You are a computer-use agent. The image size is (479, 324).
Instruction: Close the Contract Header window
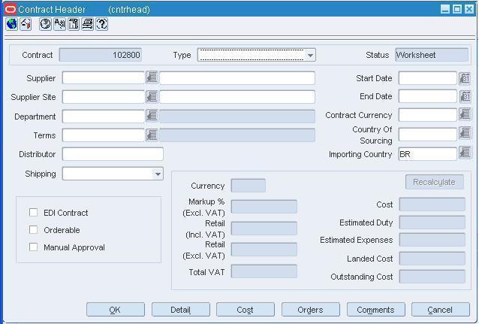tap(469, 9)
